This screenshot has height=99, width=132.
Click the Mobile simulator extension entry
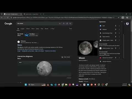click(x=106, y=48)
